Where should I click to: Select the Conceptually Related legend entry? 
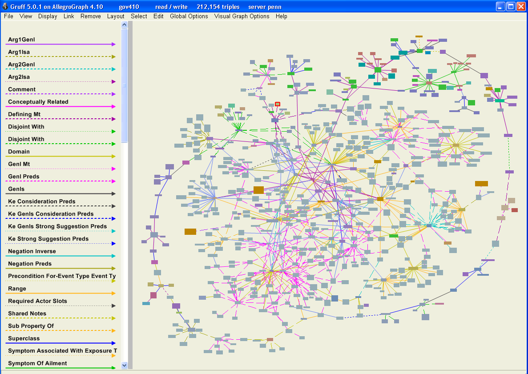[38, 102]
